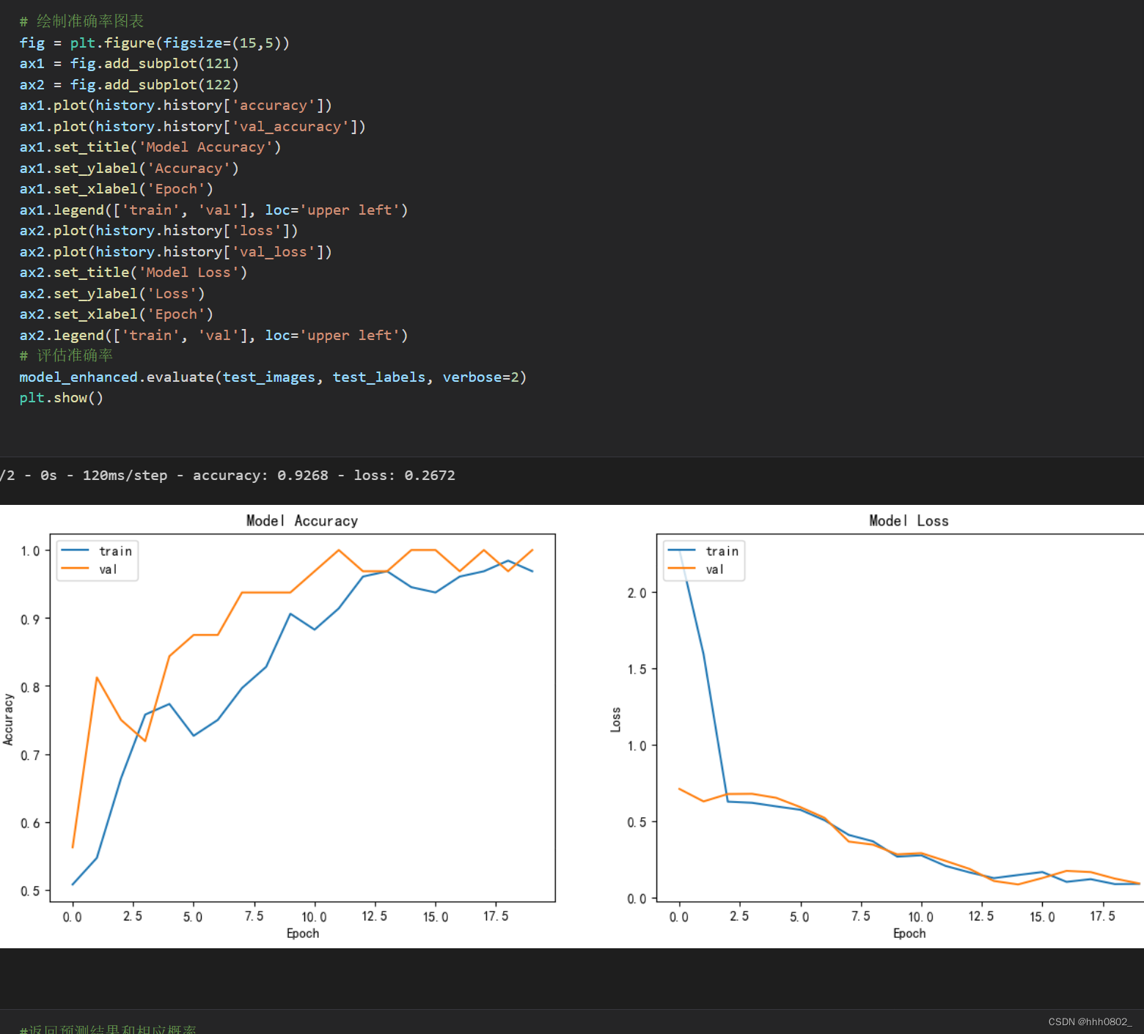Click the 'Model Loss' chart title
1144x1034 pixels.
click(909, 521)
